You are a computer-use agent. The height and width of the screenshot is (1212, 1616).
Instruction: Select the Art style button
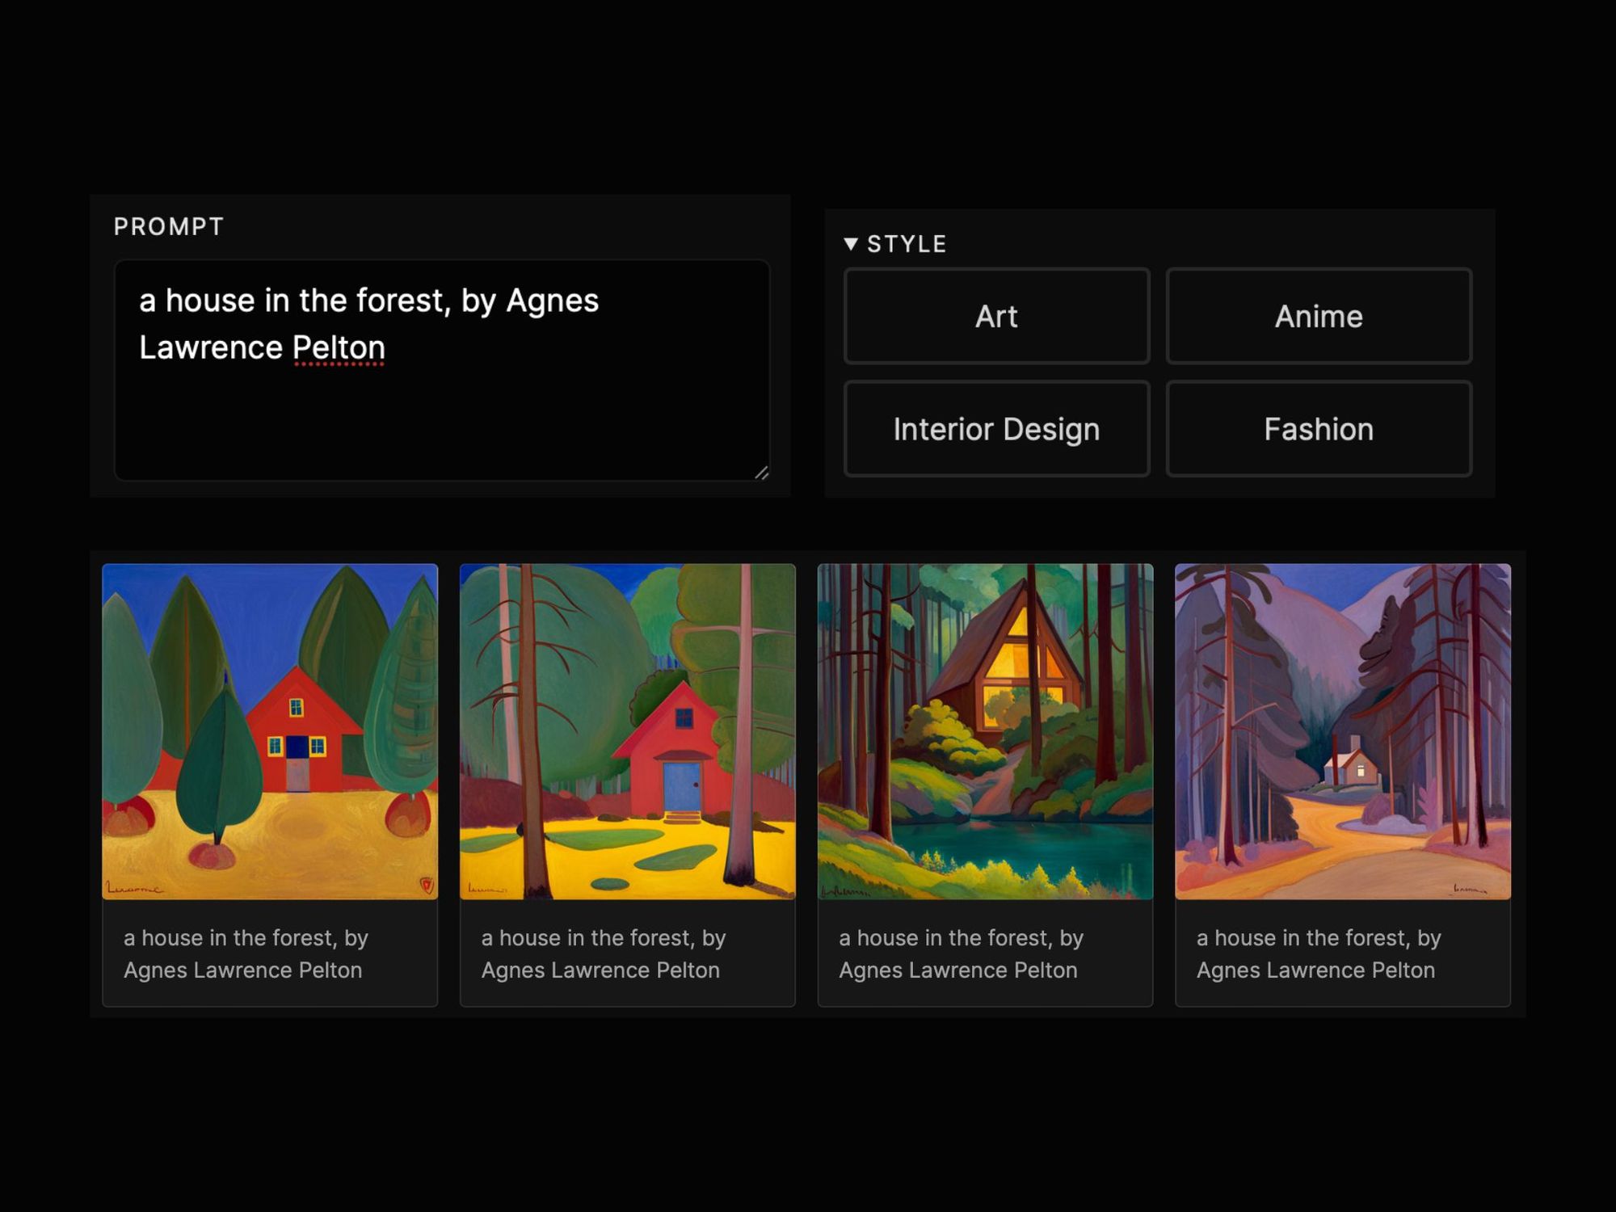(996, 316)
